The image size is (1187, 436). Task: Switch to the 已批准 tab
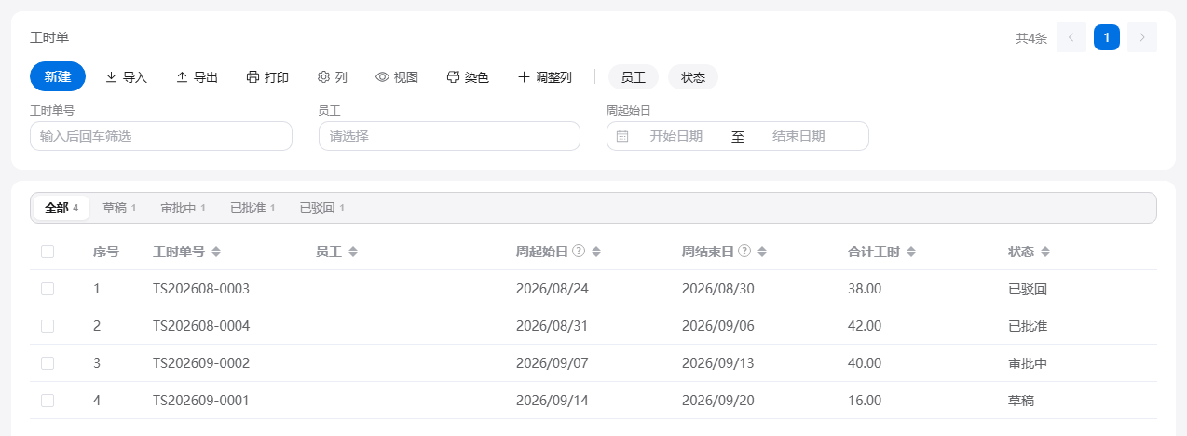click(x=252, y=208)
